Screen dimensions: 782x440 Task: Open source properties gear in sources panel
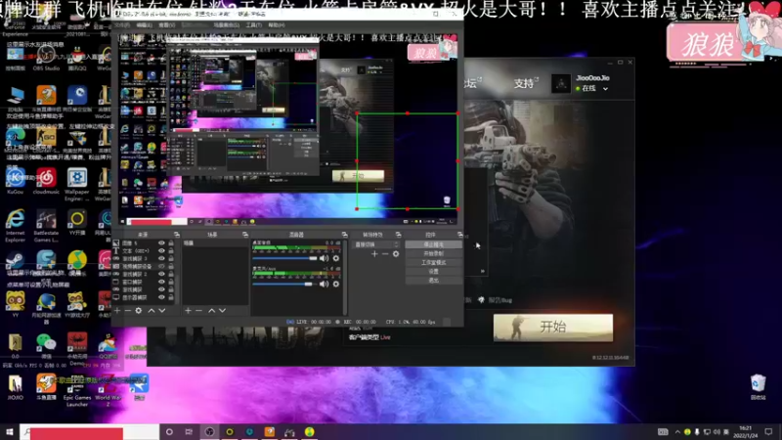139,310
